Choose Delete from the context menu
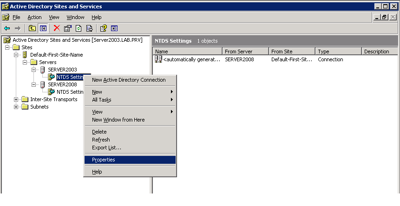This screenshot has width=400, height=206. click(130, 132)
